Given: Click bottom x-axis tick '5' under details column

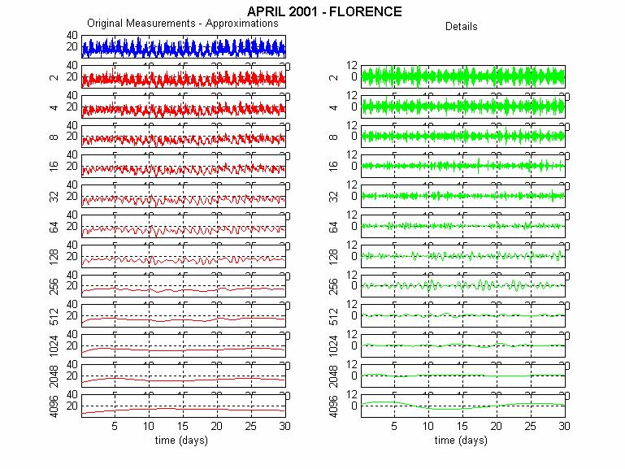Looking at the screenshot, I should tap(394, 427).
